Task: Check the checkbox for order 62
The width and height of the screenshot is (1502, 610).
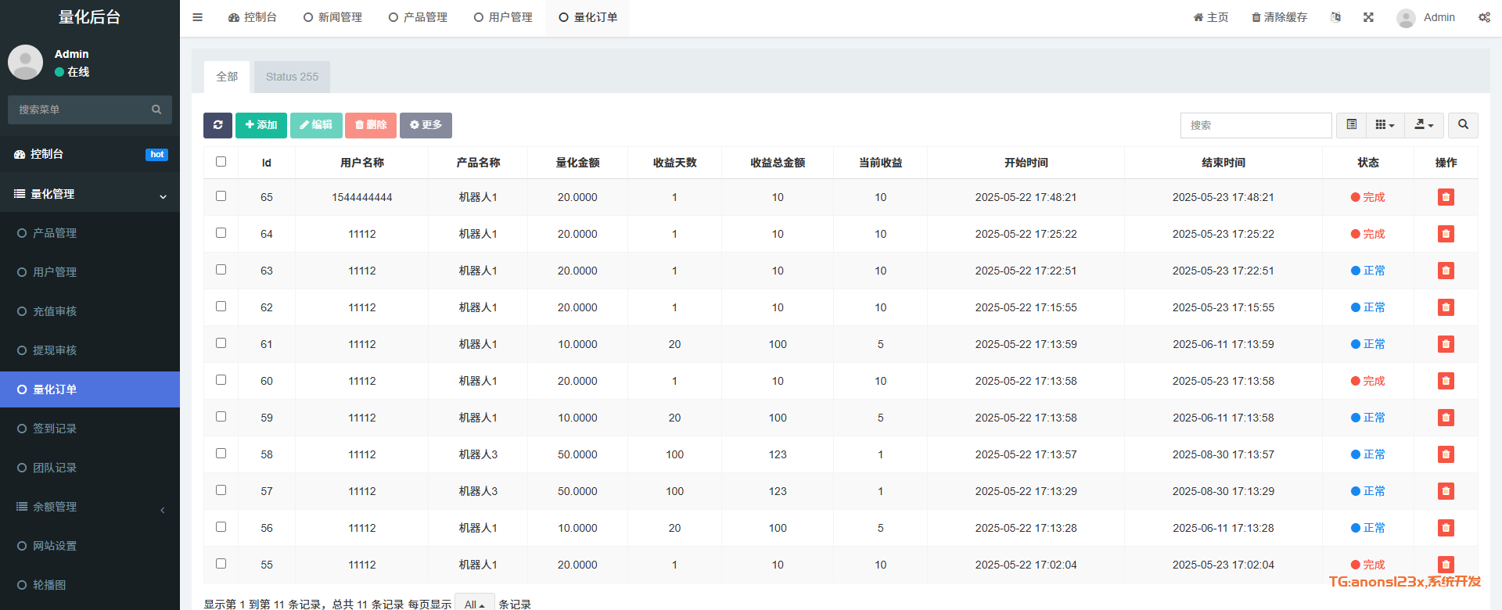Action: click(x=221, y=307)
